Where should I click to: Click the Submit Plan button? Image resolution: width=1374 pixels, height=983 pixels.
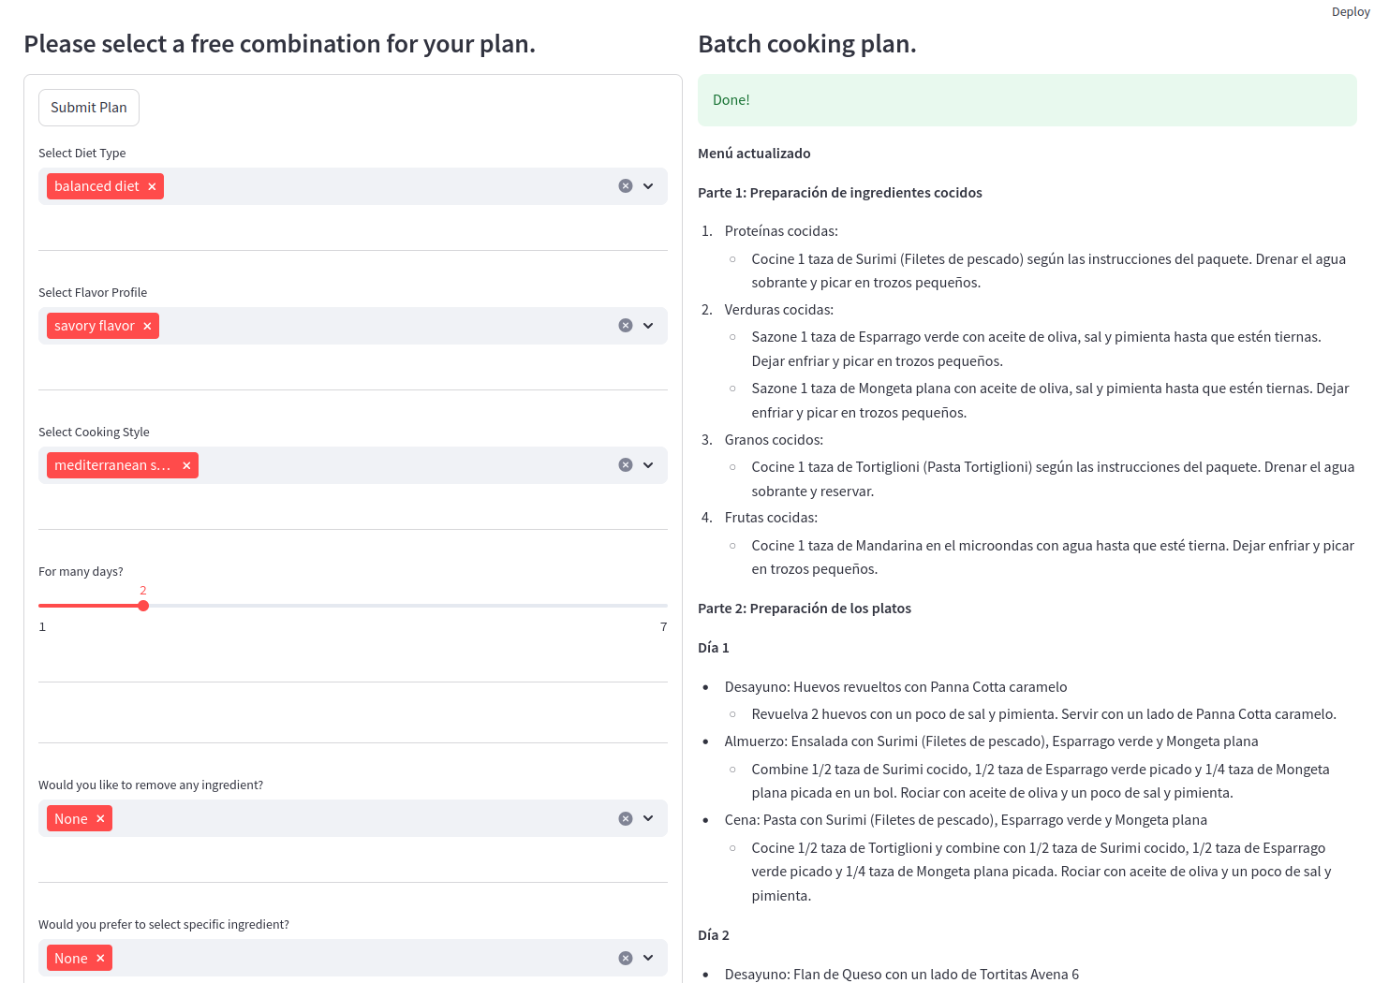88,108
